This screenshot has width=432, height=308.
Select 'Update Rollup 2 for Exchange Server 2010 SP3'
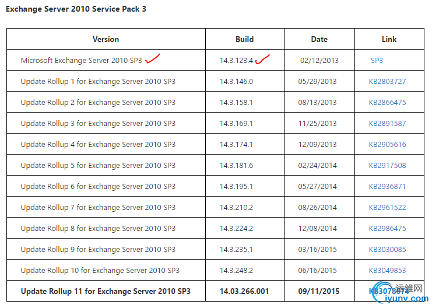[x=98, y=102]
